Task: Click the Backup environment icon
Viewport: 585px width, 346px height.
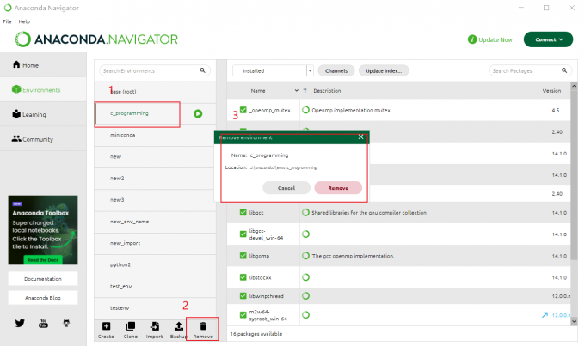Action: [x=179, y=326]
